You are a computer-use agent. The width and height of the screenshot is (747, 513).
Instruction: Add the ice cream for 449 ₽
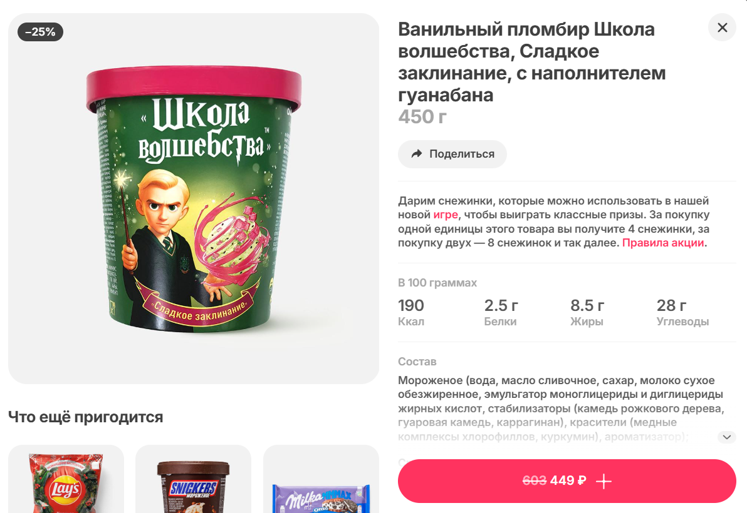567,480
